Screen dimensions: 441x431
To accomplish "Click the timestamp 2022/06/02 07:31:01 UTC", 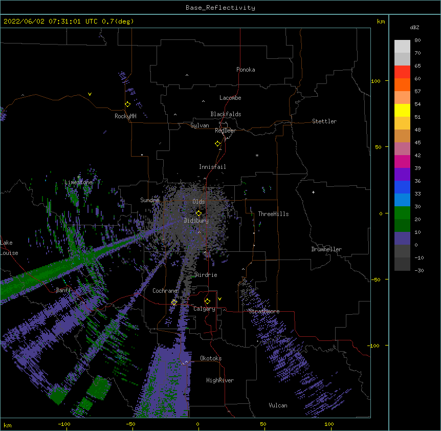I will (x=50, y=21).
